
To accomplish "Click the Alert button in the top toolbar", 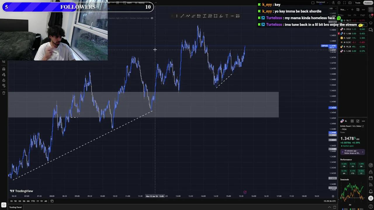I will click(127, 3).
